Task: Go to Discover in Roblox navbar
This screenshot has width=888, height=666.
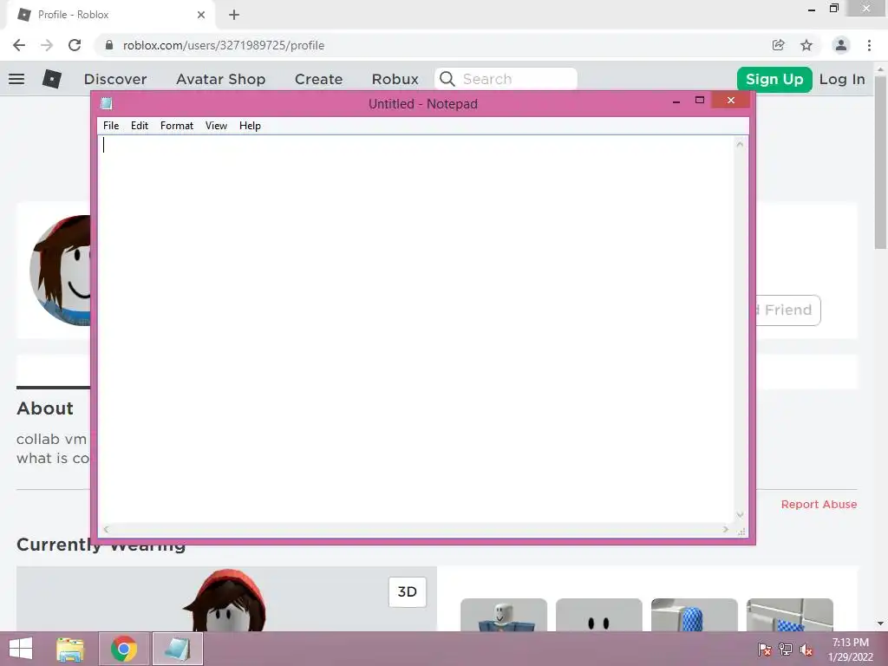Action: point(115,79)
